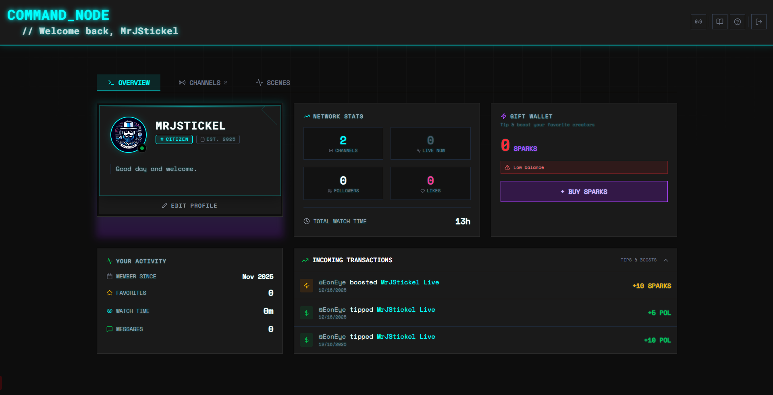
Task: Click the dollar icon on the +5 POL tip
Action: click(x=307, y=313)
